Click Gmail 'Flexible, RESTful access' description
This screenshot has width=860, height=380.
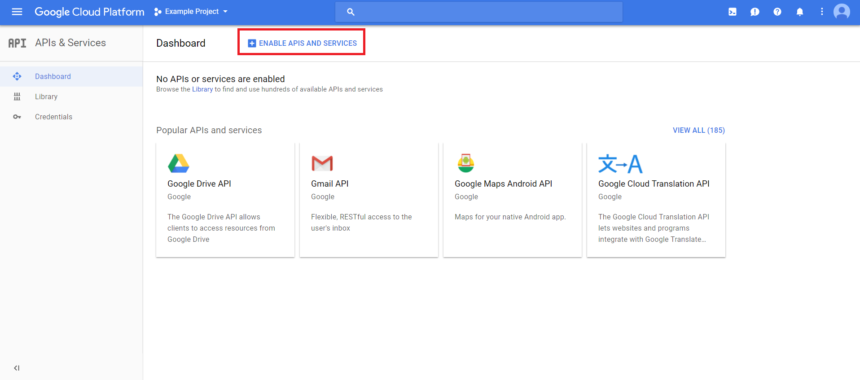point(361,223)
